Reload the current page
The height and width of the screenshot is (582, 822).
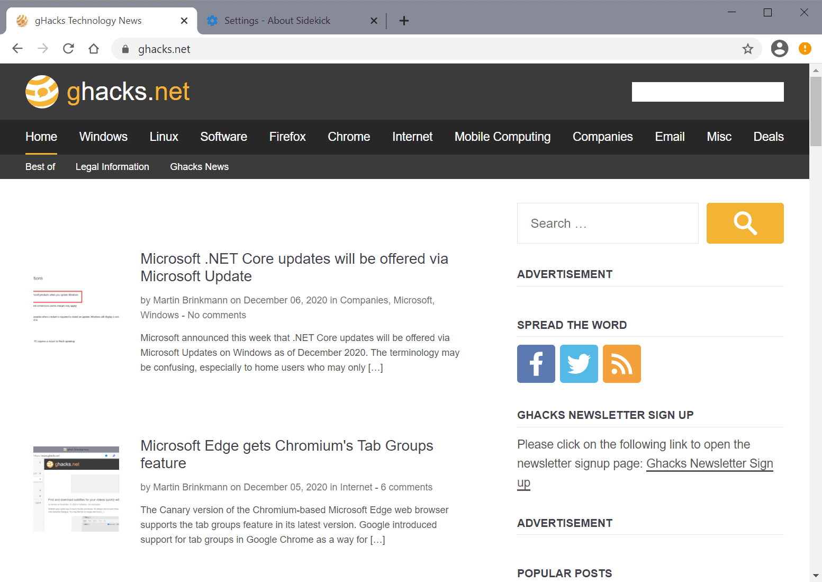[68, 48]
